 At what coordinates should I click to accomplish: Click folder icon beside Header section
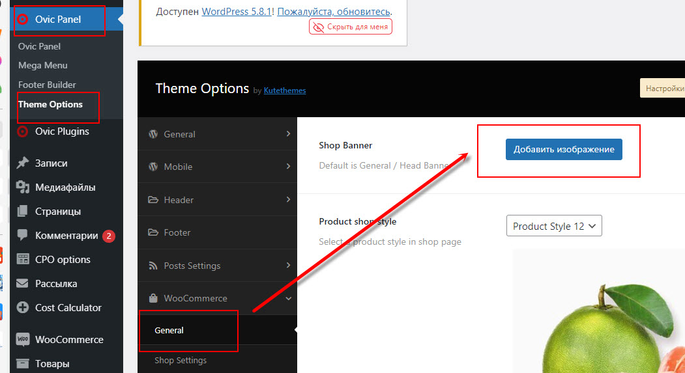click(153, 200)
